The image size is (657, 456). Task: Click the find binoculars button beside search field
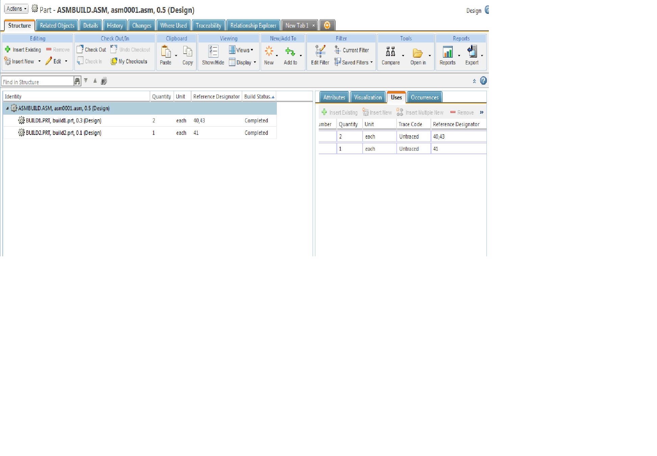(x=77, y=81)
